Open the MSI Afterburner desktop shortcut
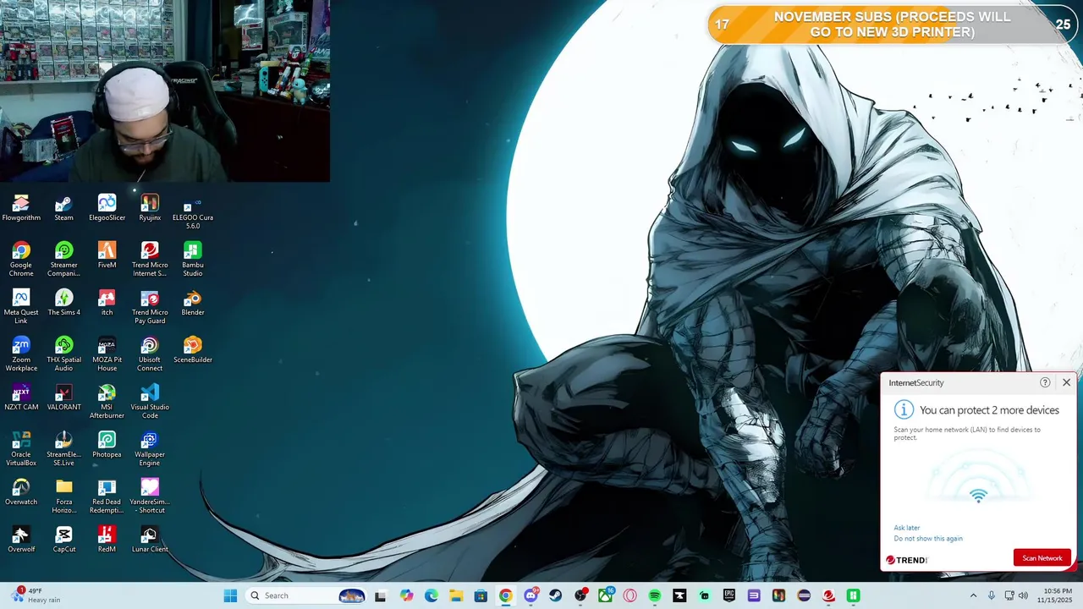The image size is (1083, 609). tap(107, 402)
